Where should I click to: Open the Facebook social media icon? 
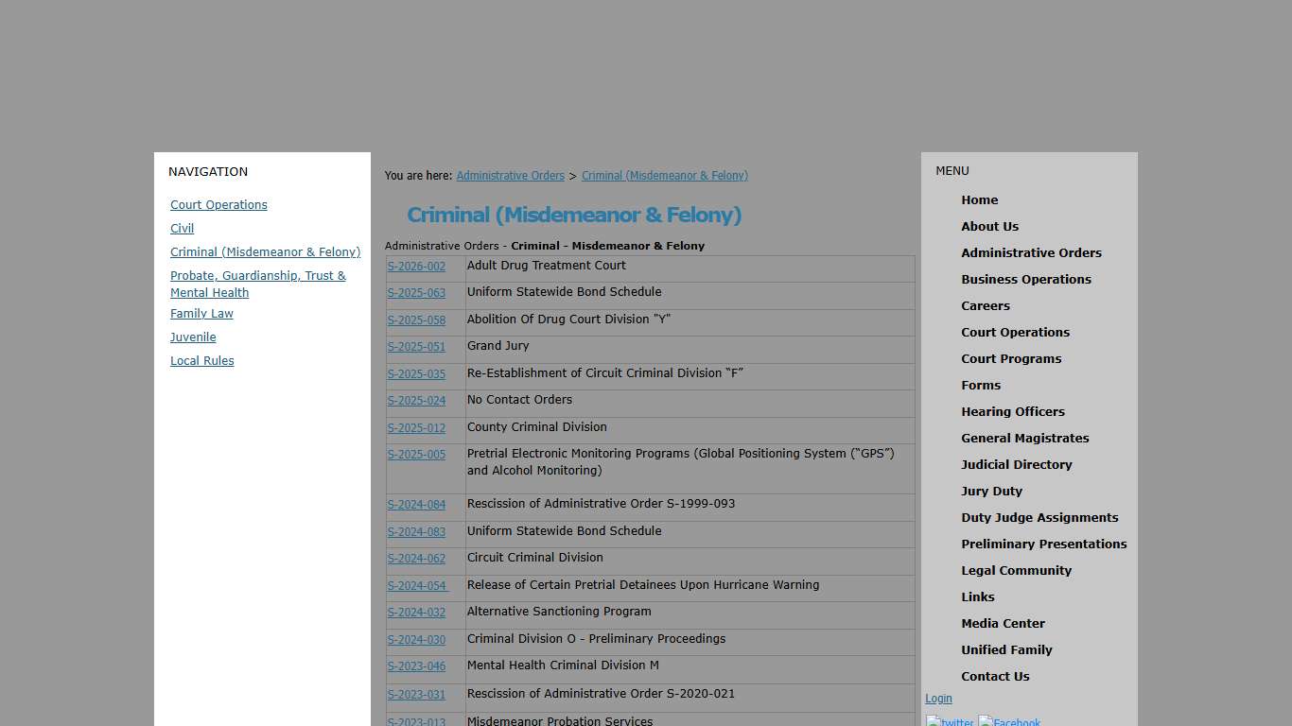tap(1009, 721)
